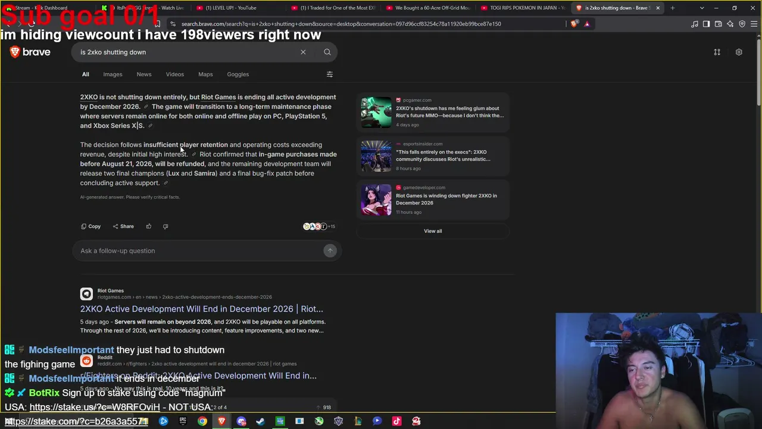Open Discord from the taskbar
This screenshot has height=429, width=762.
click(241, 421)
